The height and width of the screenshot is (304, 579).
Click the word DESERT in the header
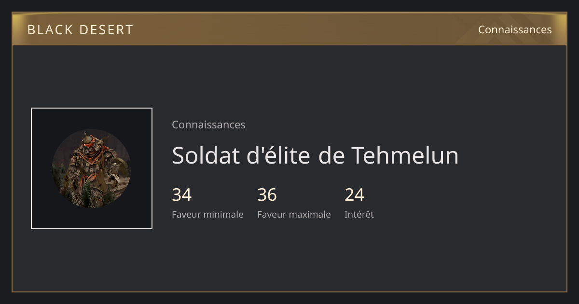tap(106, 30)
